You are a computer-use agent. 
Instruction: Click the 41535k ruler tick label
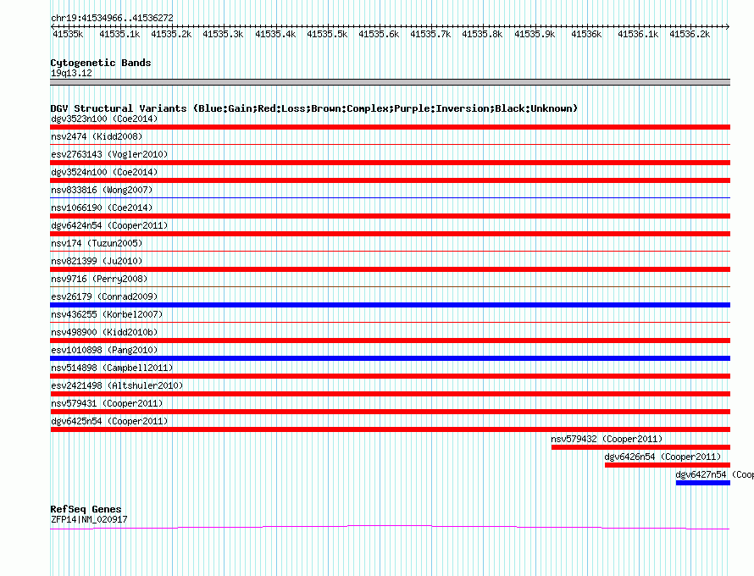(x=68, y=34)
